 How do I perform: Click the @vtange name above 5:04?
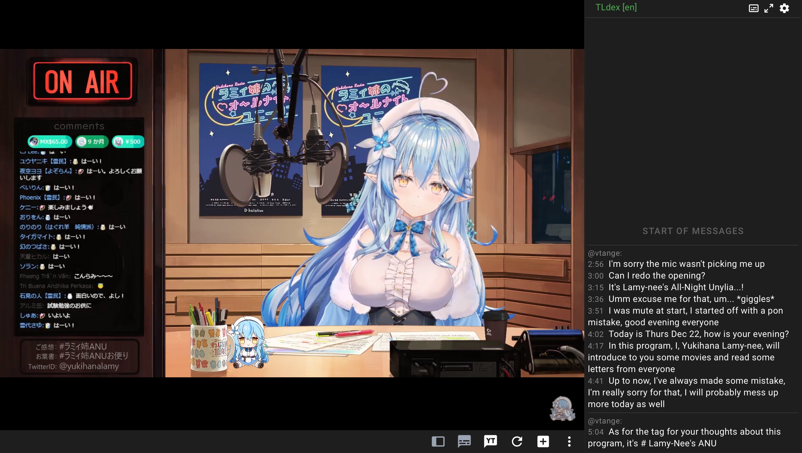click(605, 421)
